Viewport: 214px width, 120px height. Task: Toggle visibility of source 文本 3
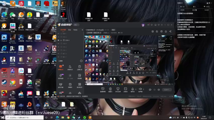[58, 43]
